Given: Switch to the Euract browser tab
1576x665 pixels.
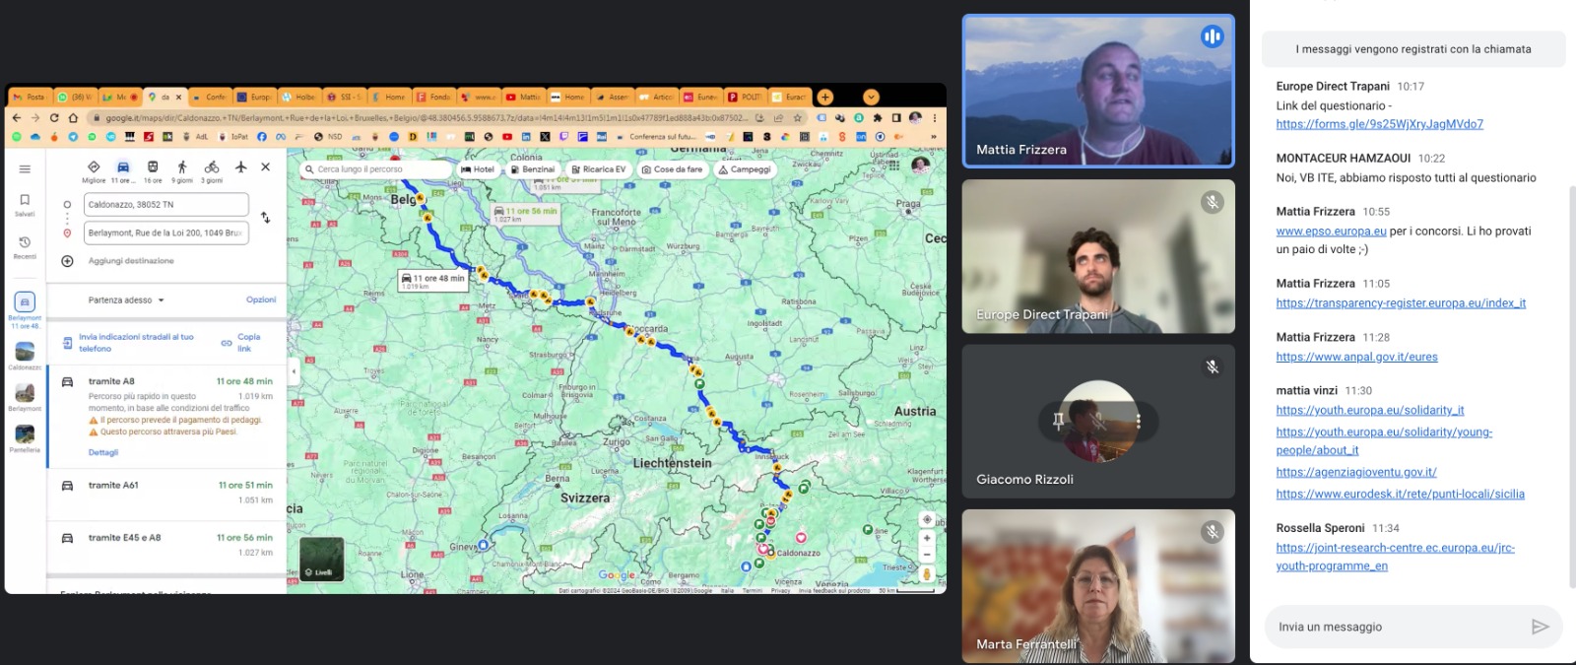Looking at the screenshot, I should (790, 97).
